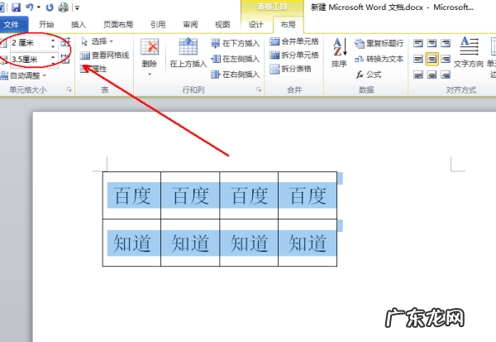Expand the 删除 dropdown arrow
The image size is (496, 342).
[150, 75]
